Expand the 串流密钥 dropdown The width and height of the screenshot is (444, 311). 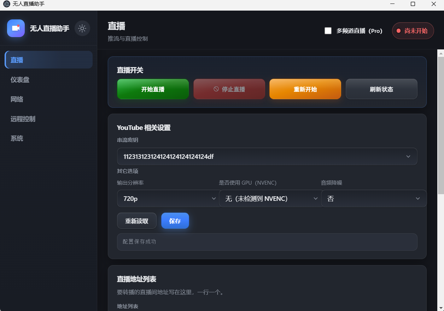pos(267,156)
